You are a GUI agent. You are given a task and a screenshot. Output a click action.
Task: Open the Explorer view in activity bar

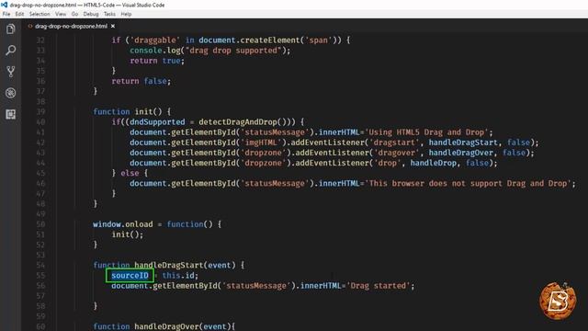click(10, 29)
